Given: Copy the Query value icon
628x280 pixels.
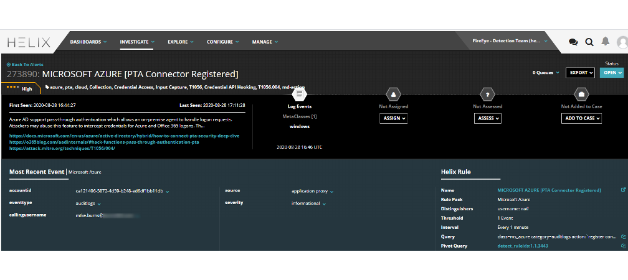Looking at the screenshot, I should pos(623,237).
